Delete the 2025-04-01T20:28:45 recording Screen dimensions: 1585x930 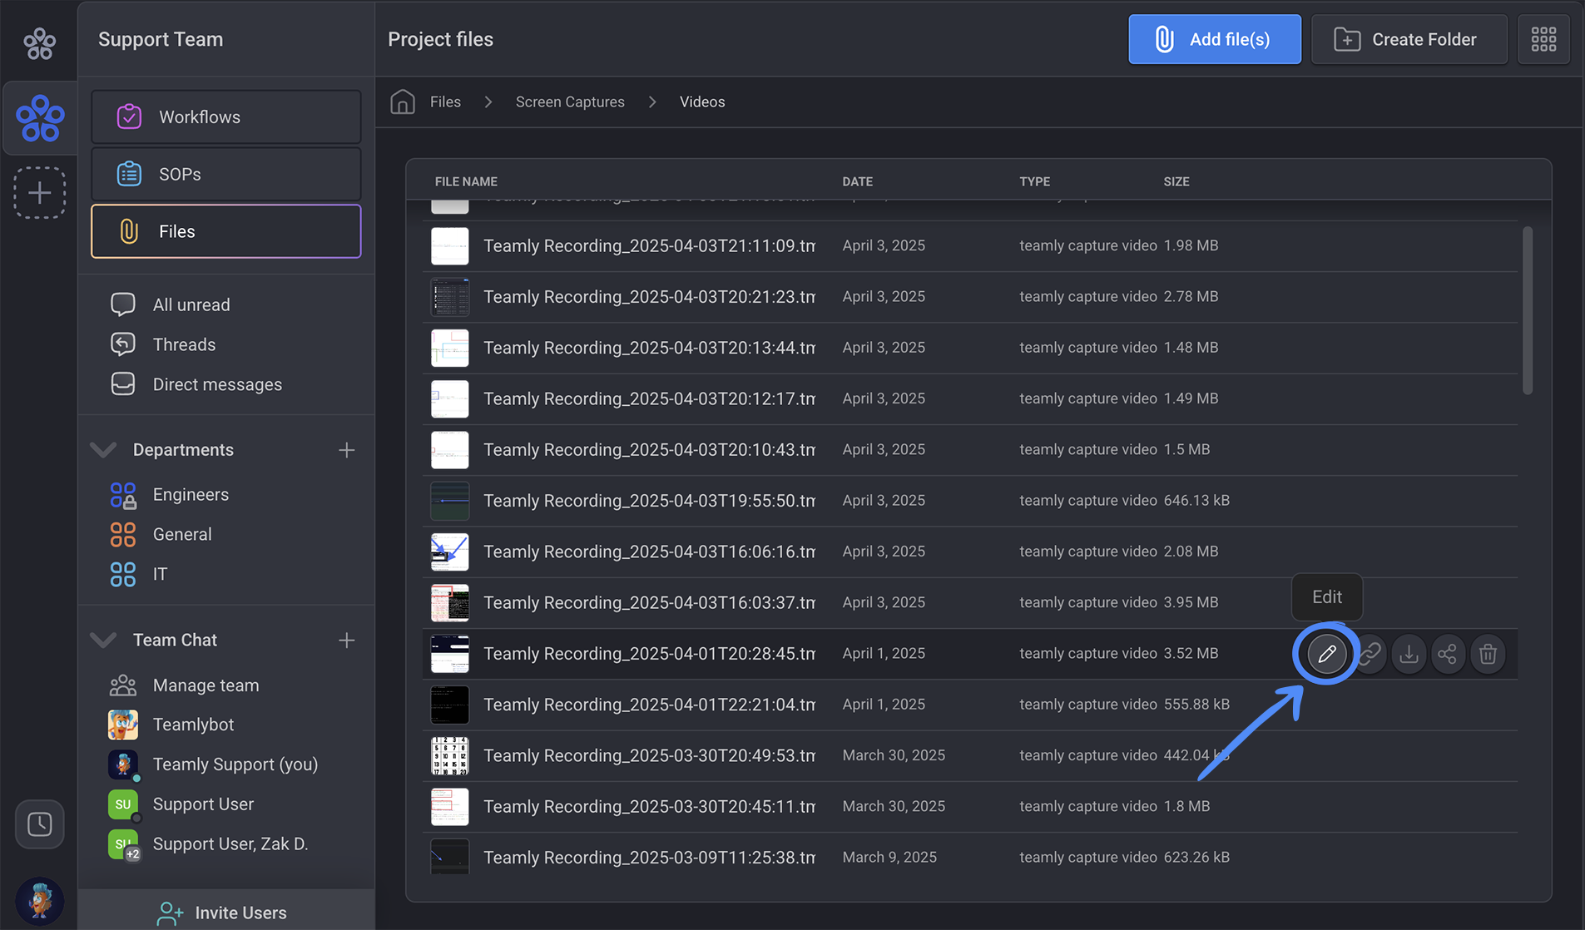(x=1488, y=654)
